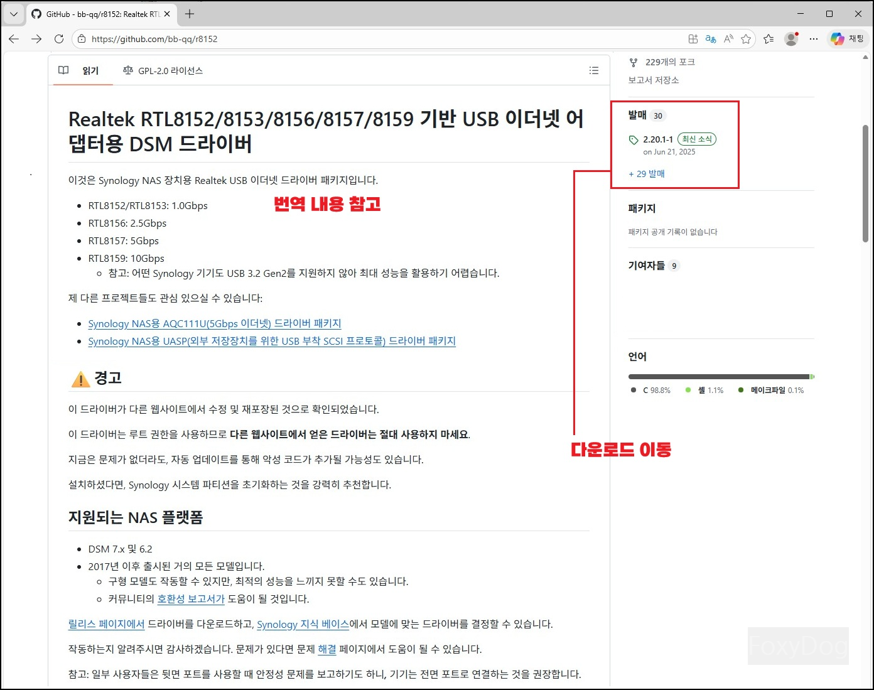Go back to previous page
The width and height of the screenshot is (874, 690).
[x=14, y=39]
